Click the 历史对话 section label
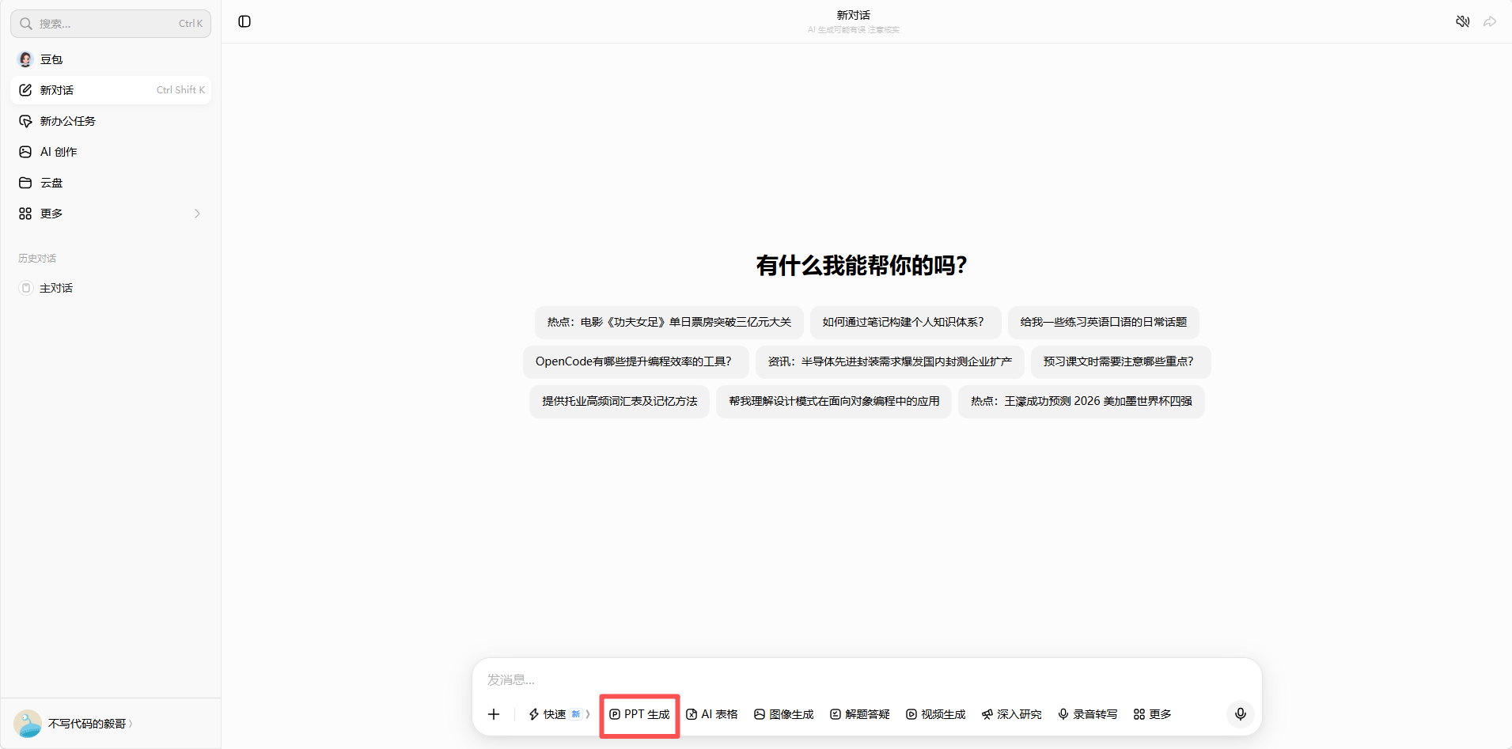The image size is (1512, 749). 37,259
